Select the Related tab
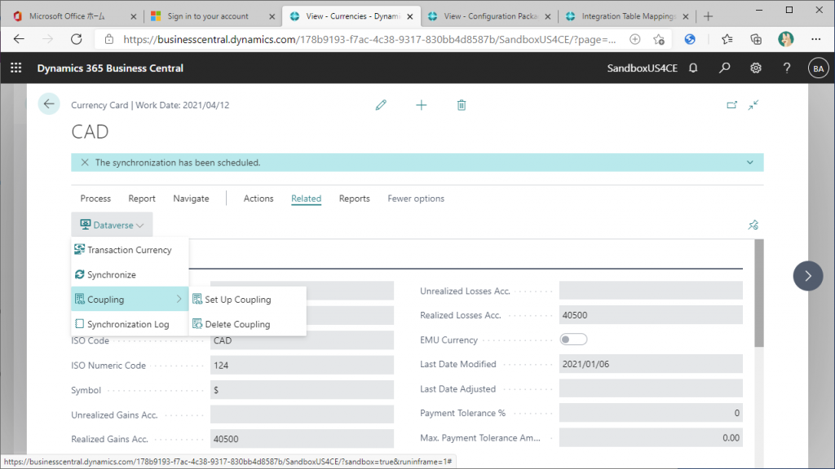This screenshot has width=835, height=469. tap(307, 199)
